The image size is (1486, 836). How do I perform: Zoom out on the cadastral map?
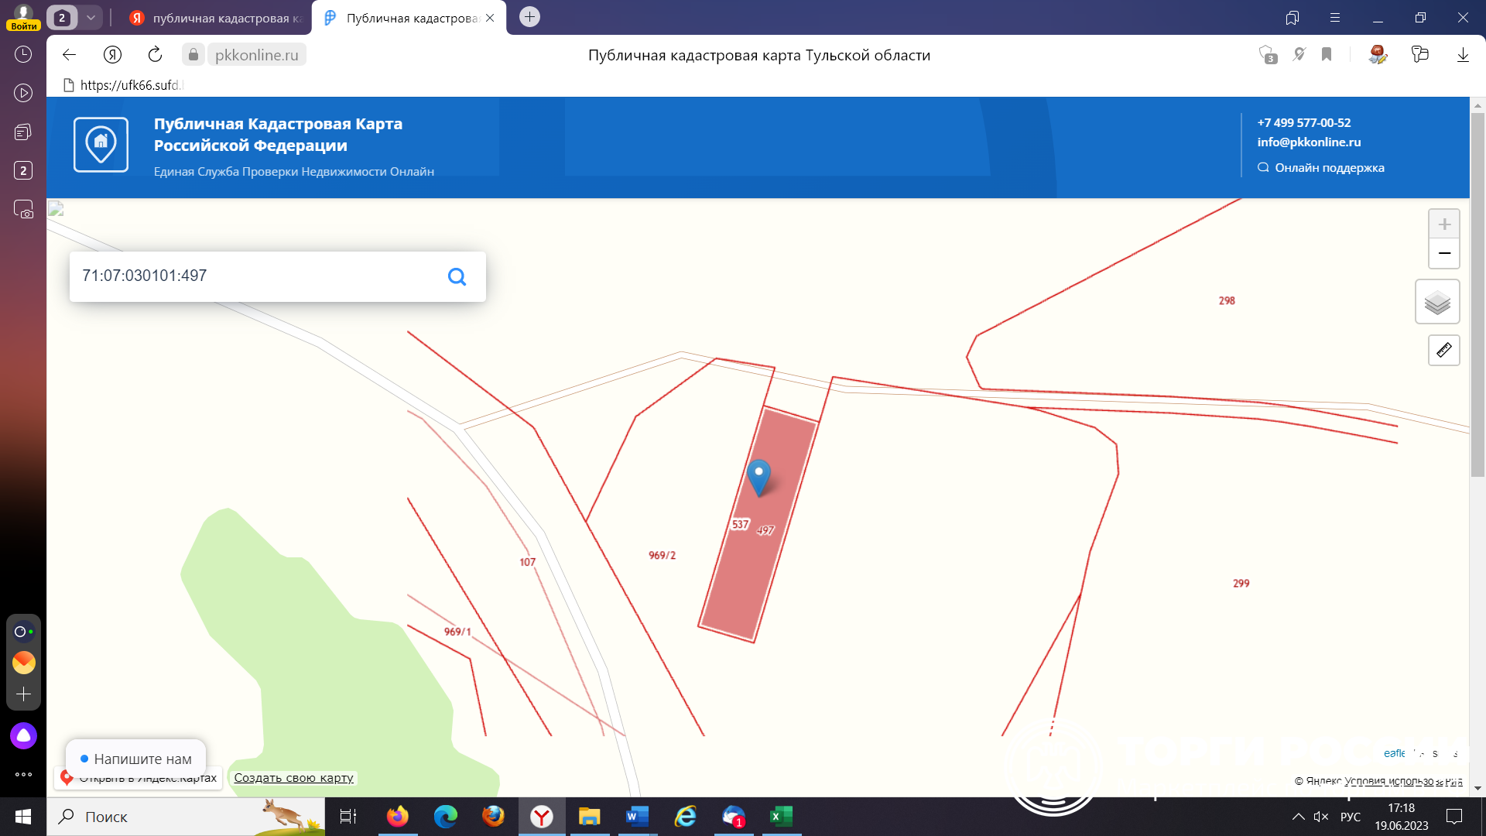(1443, 254)
